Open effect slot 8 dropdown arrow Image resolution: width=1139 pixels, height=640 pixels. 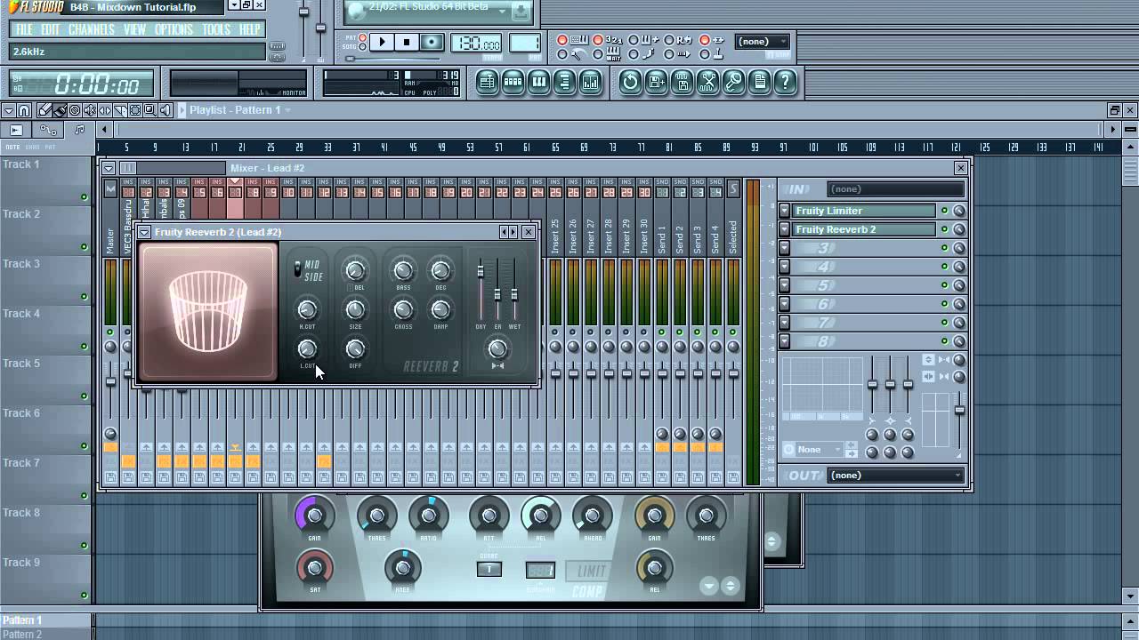tap(784, 341)
